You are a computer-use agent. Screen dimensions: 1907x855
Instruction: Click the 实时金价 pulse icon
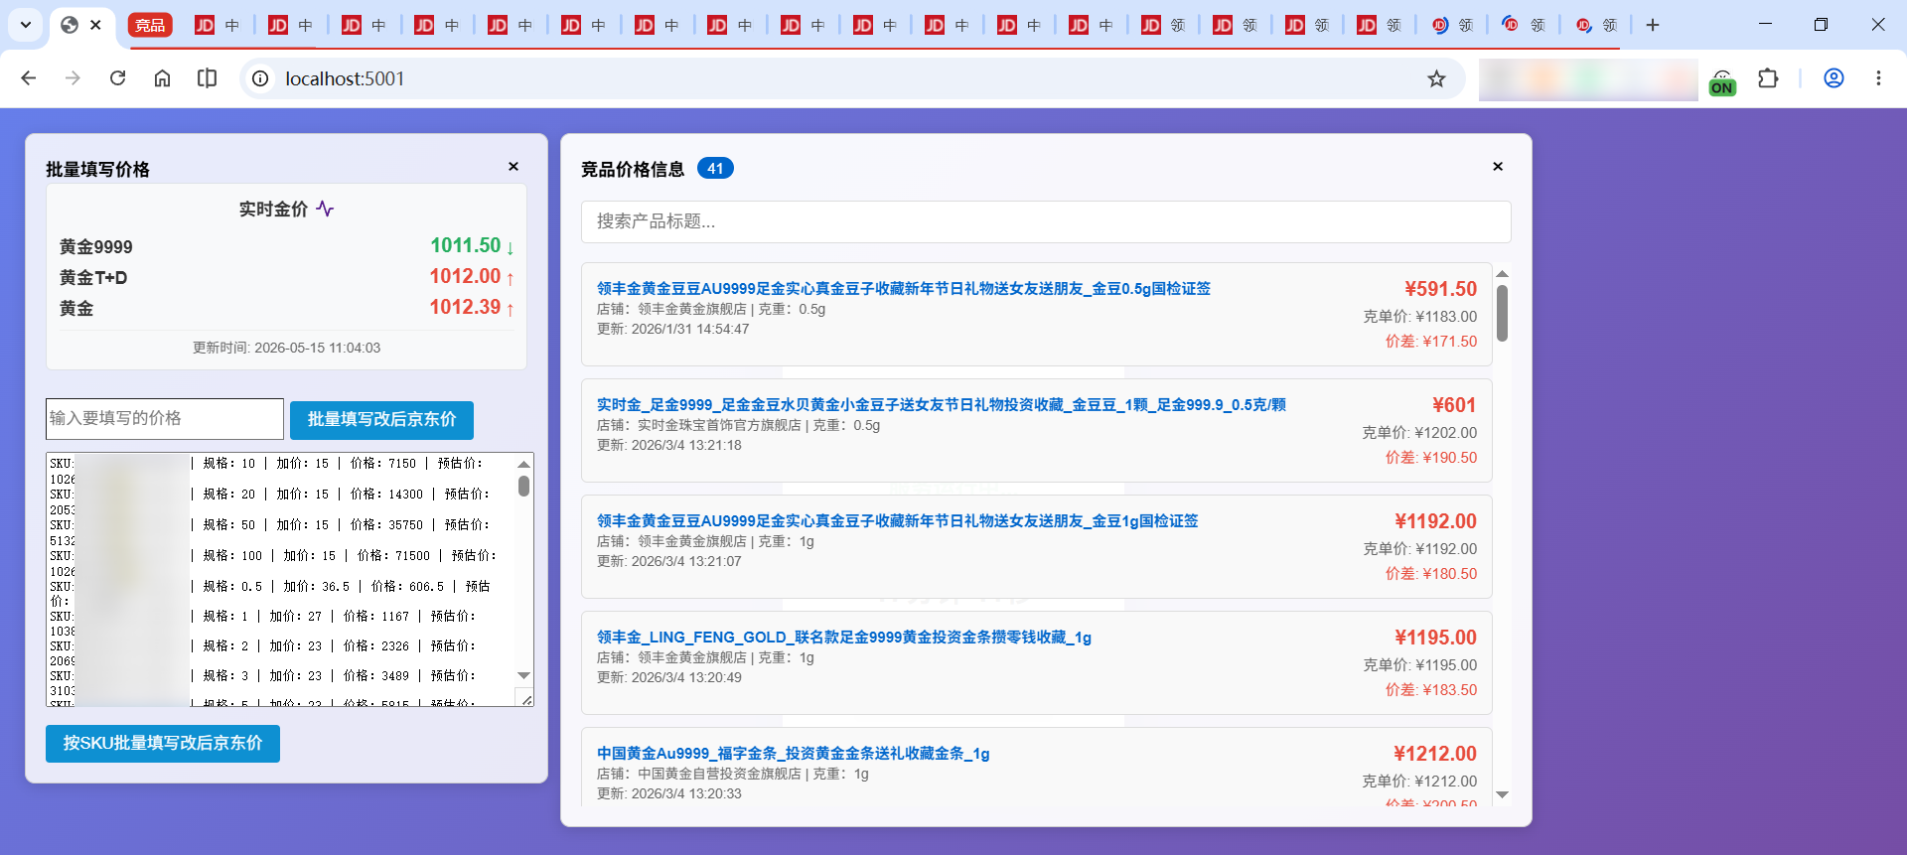coord(325,209)
